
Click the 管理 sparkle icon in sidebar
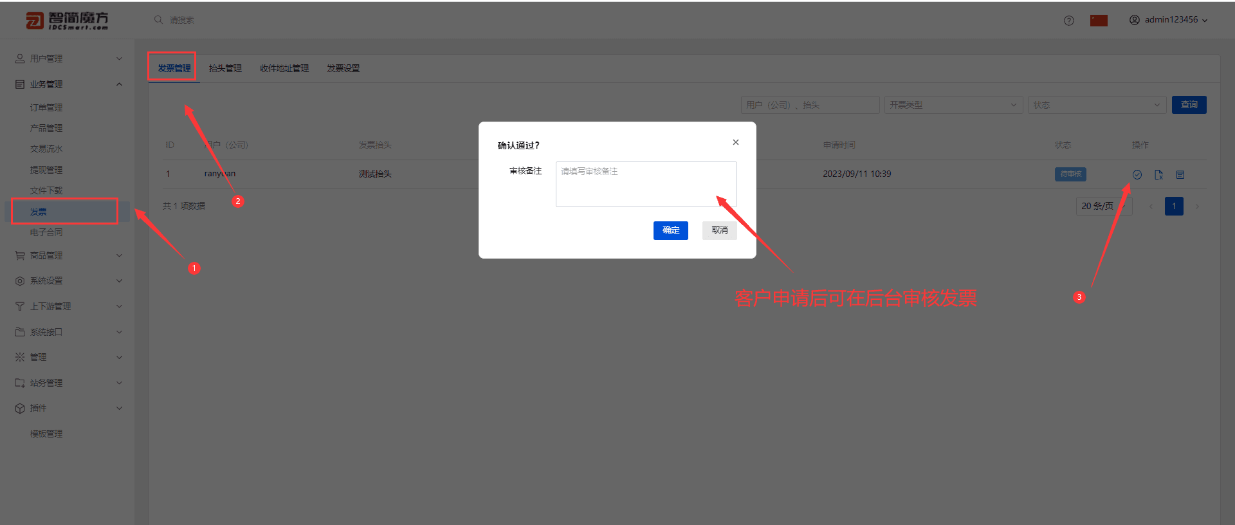20,357
